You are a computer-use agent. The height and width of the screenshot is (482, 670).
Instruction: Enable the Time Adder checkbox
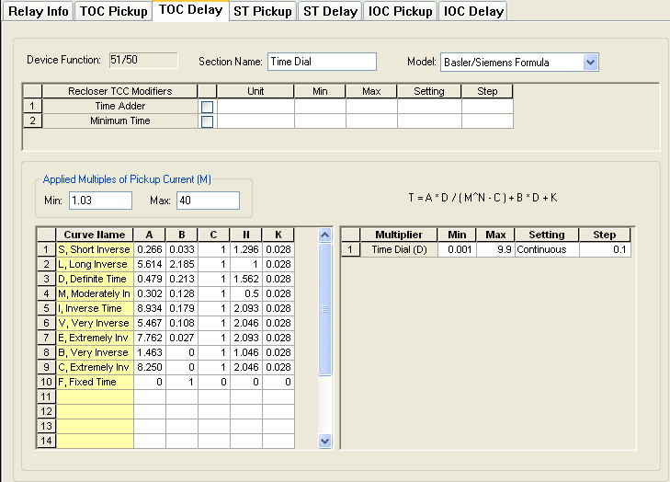[207, 107]
